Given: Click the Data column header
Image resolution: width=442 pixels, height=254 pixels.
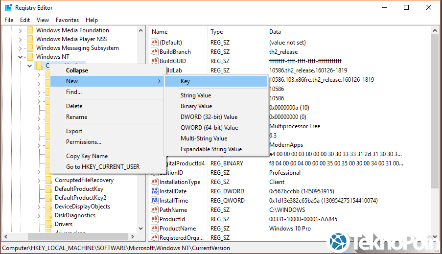Looking at the screenshot, I should 336,32.
